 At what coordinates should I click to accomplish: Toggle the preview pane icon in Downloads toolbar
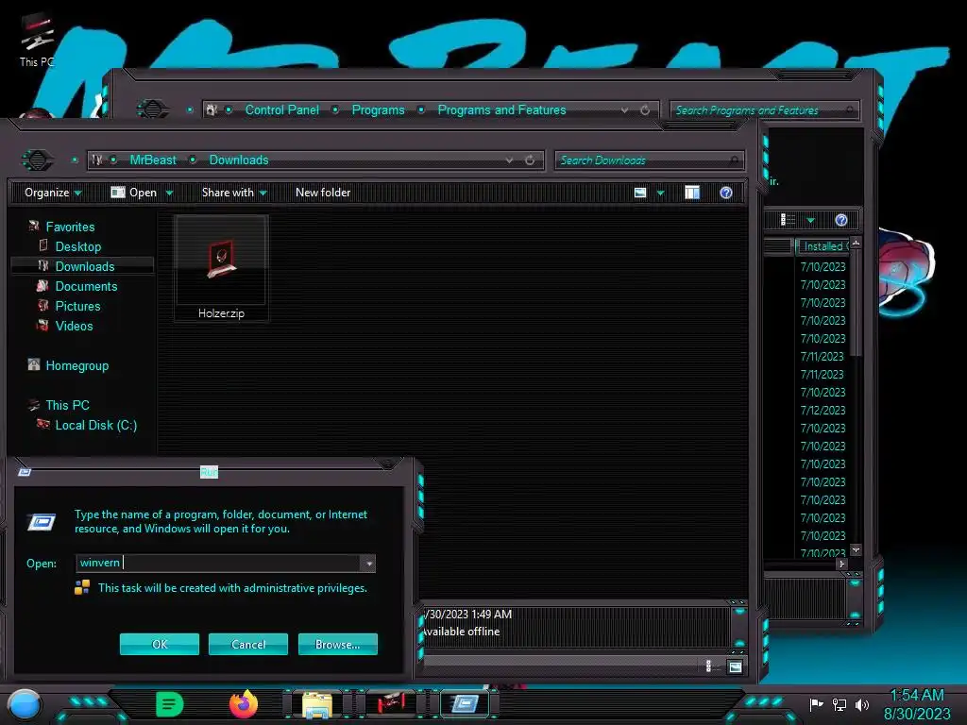pos(692,193)
